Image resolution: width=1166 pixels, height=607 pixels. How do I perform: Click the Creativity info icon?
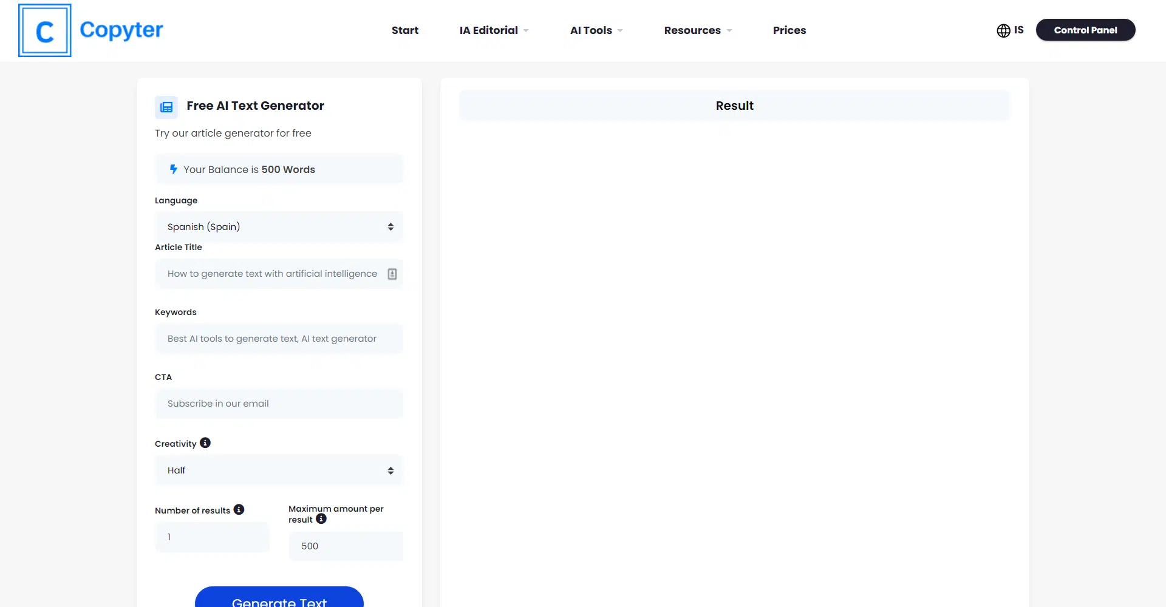click(205, 443)
